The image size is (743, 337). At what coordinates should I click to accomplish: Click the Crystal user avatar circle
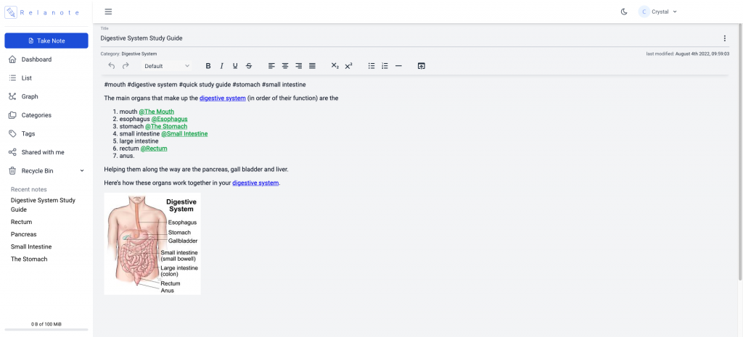(x=644, y=12)
